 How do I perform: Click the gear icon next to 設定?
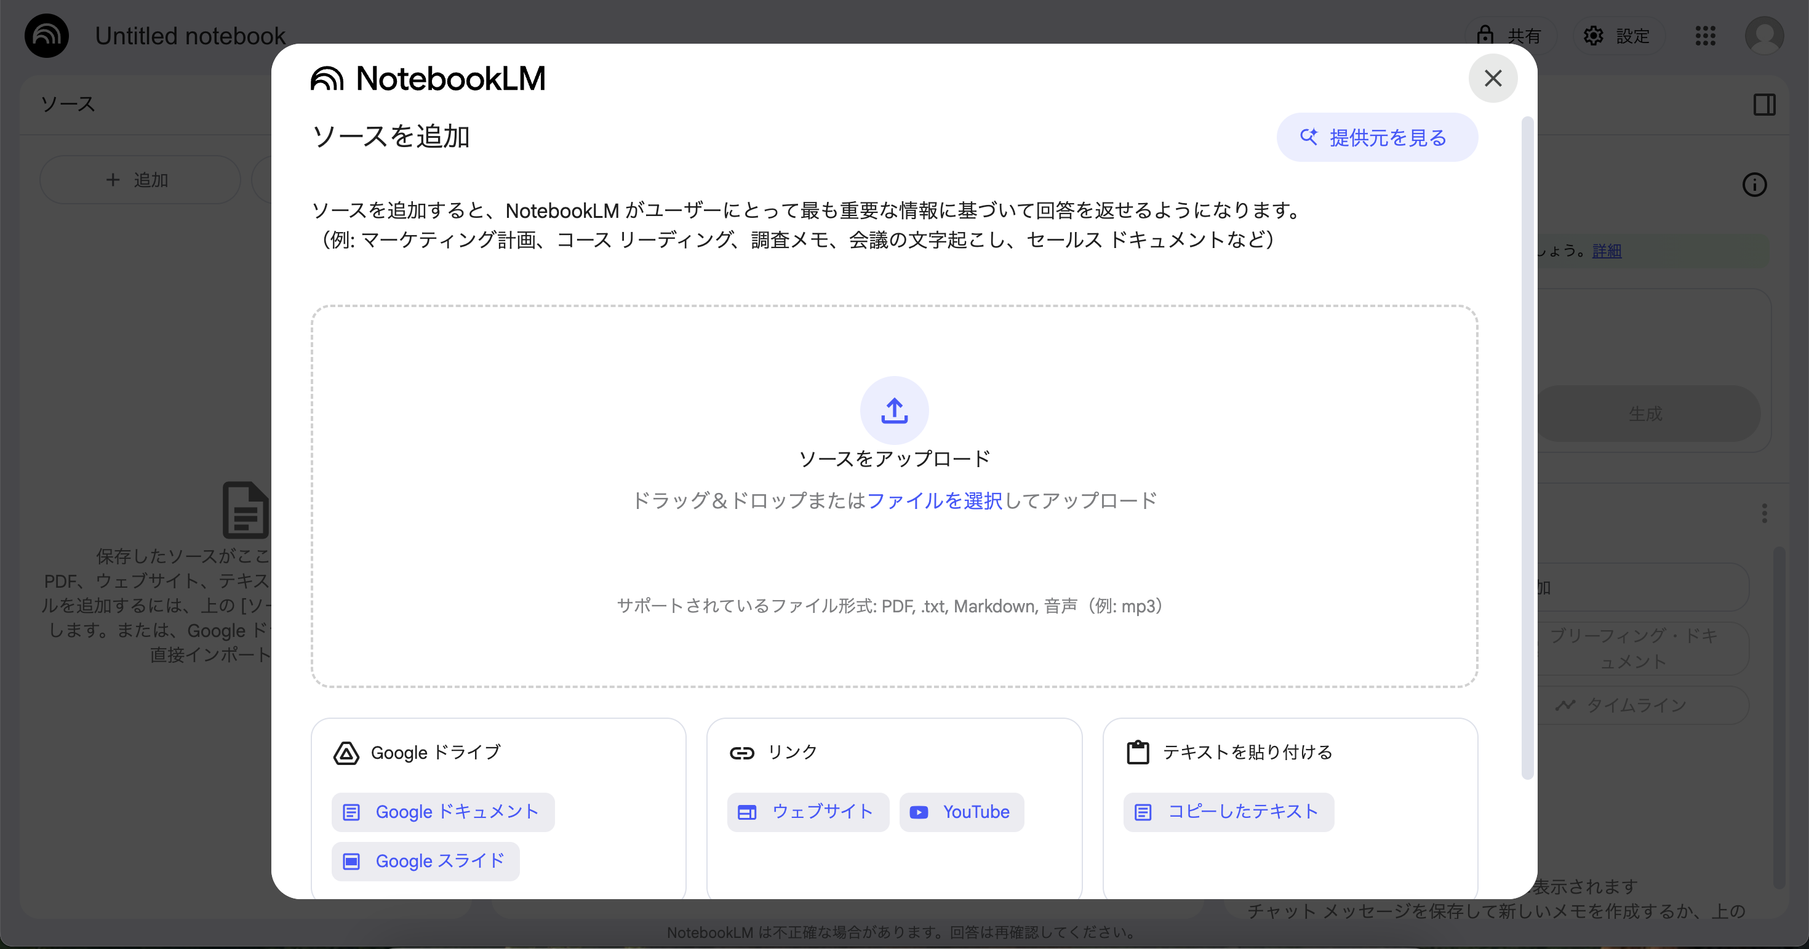pos(1594,35)
